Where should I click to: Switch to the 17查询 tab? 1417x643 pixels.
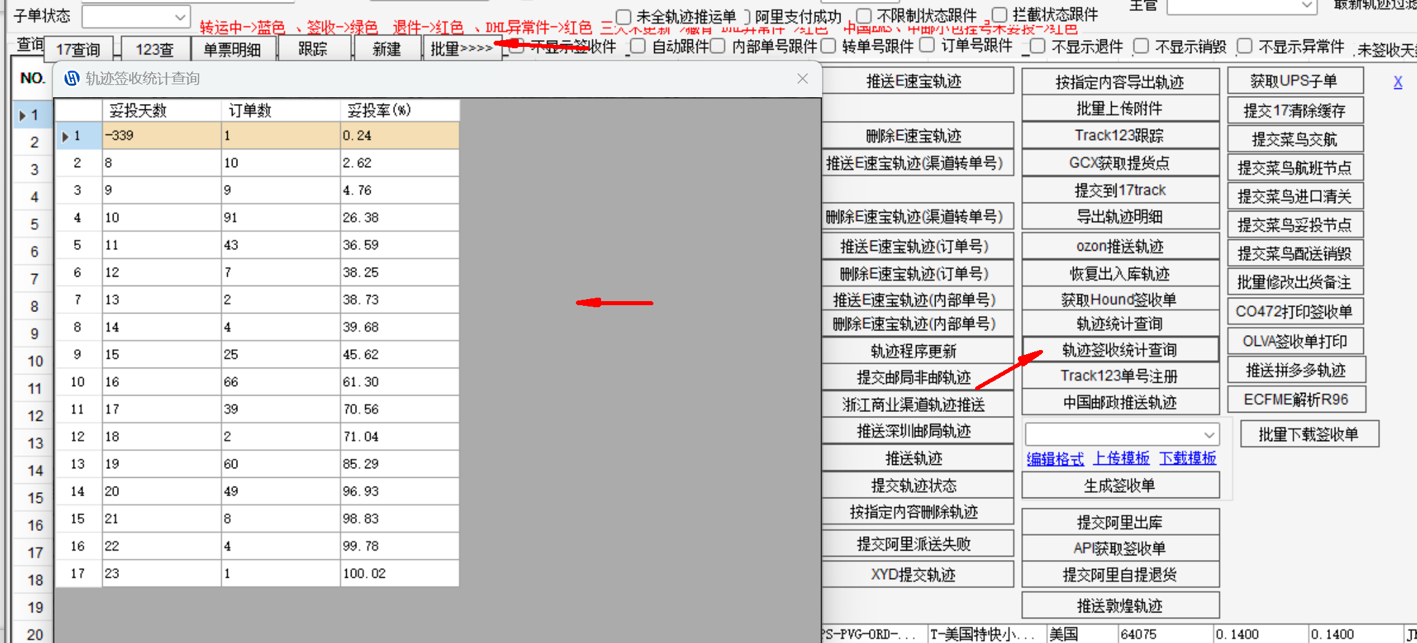tap(78, 50)
